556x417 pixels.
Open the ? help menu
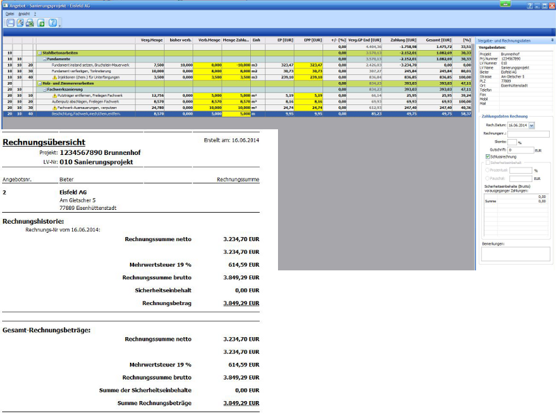tap(35, 14)
